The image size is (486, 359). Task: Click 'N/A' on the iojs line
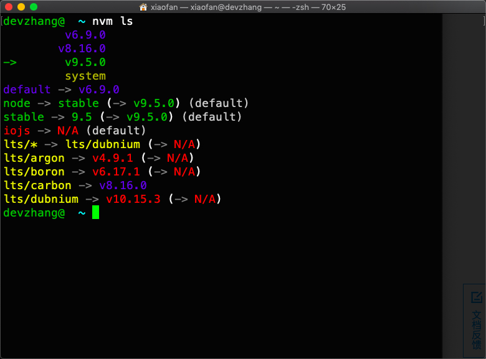[68, 131]
